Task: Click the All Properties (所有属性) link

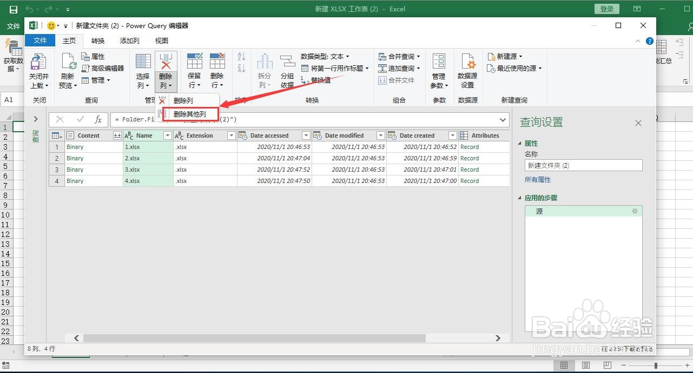Action: (x=538, y=179)
